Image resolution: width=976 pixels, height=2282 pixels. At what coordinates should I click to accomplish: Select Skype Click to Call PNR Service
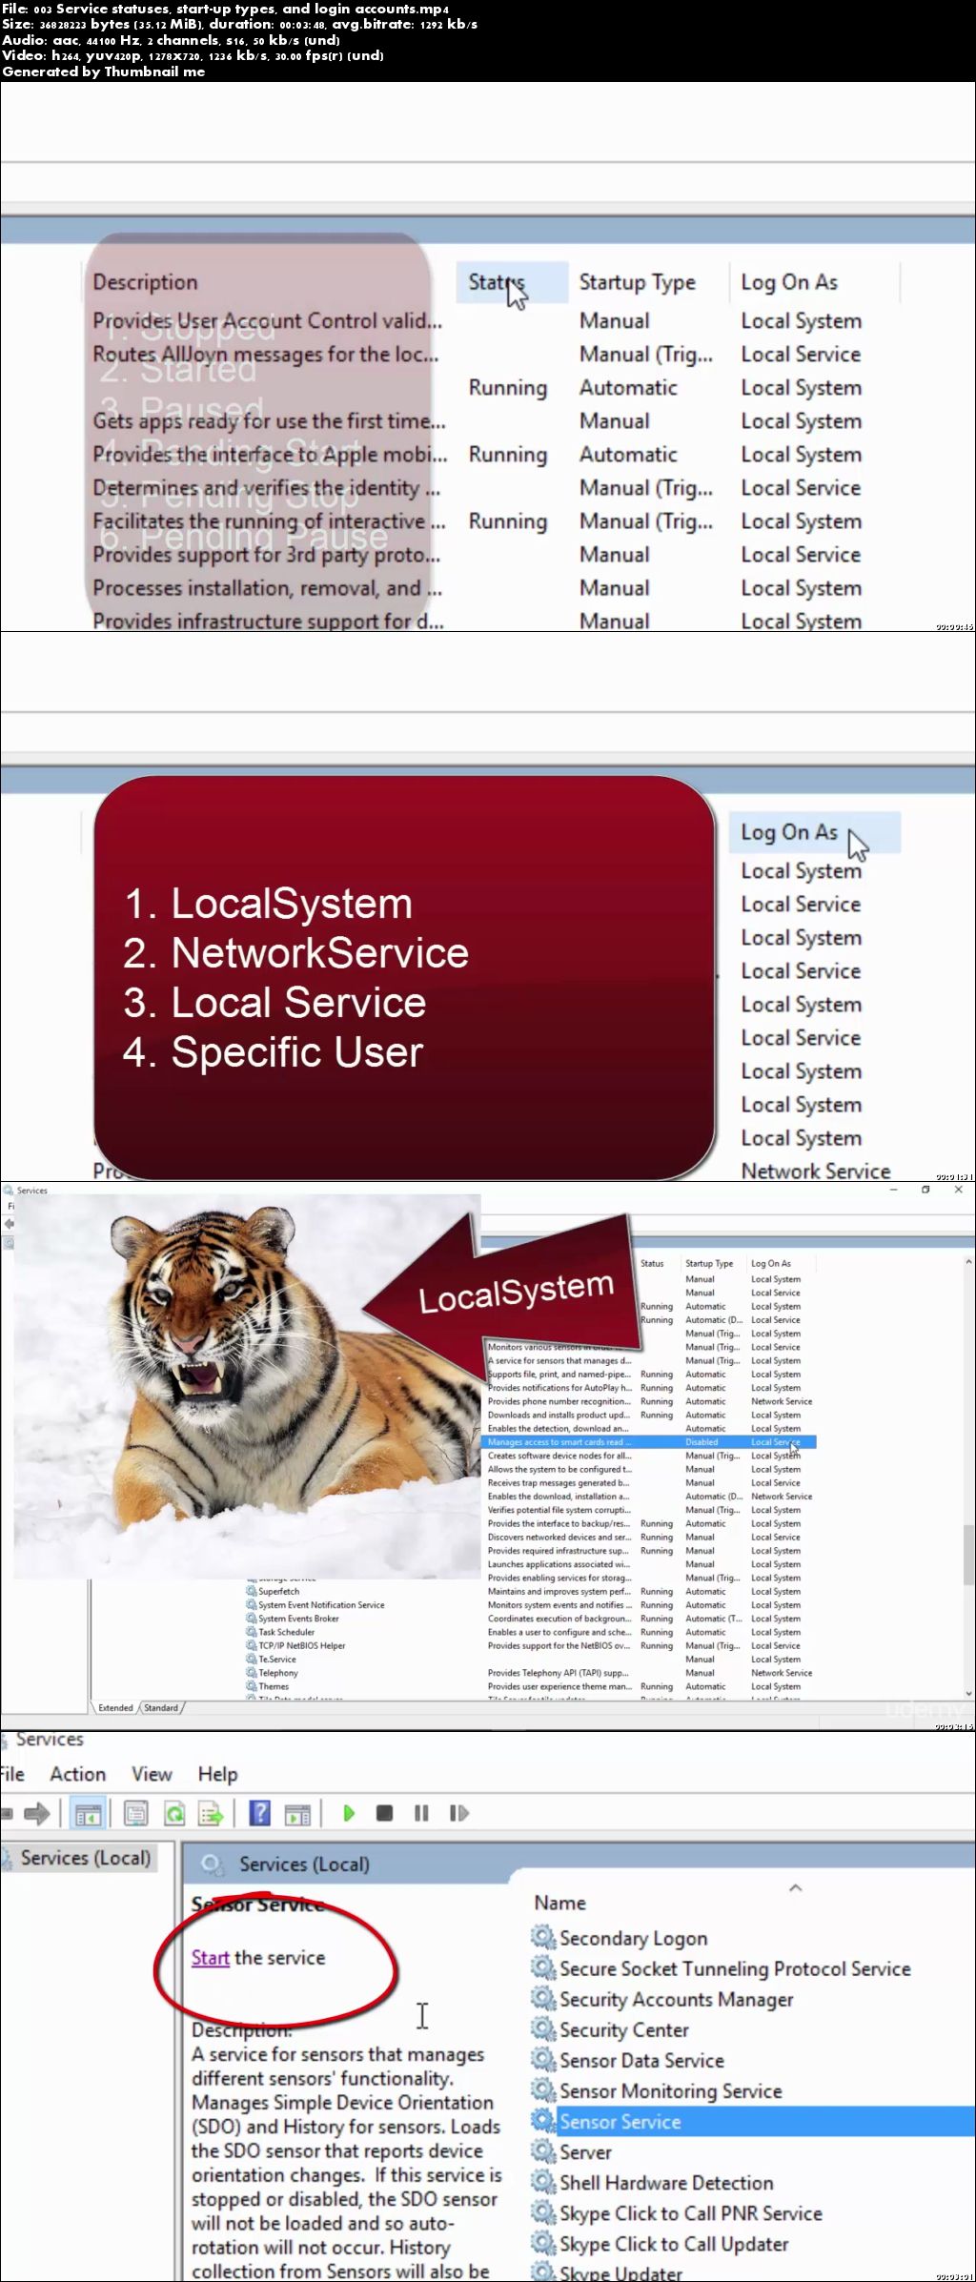click(691, 2212)
